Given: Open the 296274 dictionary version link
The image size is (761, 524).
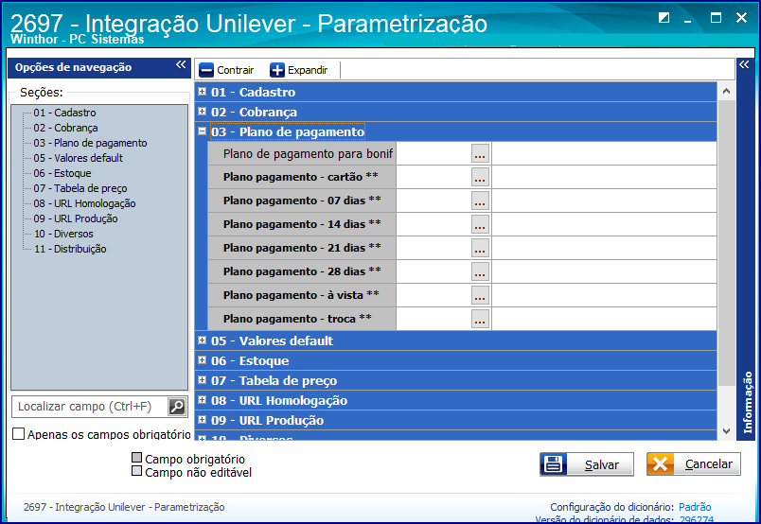Looking at the screenshot, I should coord(697,519).
